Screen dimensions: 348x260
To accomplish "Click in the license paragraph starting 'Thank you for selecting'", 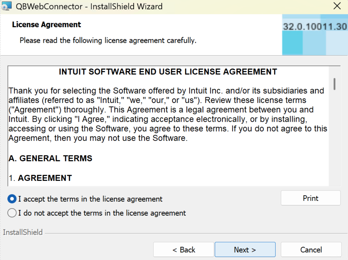I will pos(168,114).
